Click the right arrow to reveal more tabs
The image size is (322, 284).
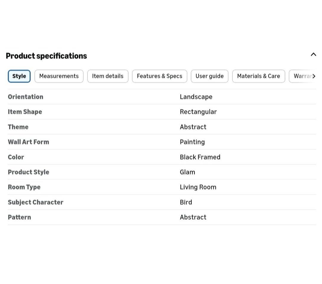pyautogui.click(x=314, y=76)
